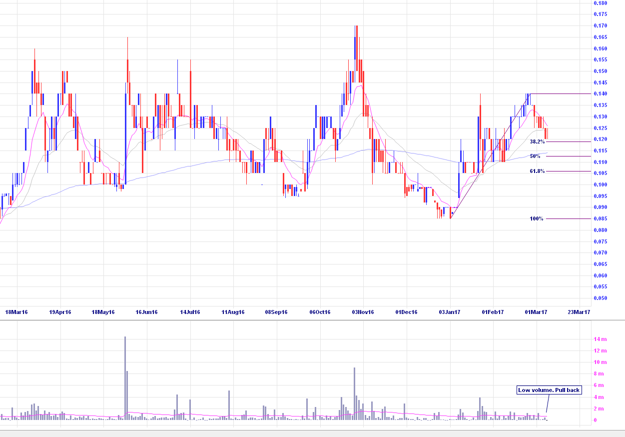Select the 0.155 price level
This screenshot has height=437, width=625.
tap(600, 59)
